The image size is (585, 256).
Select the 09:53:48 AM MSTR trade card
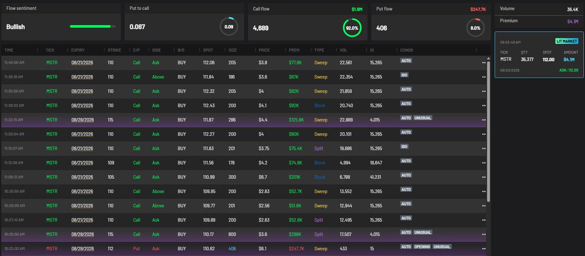(538, 54)
